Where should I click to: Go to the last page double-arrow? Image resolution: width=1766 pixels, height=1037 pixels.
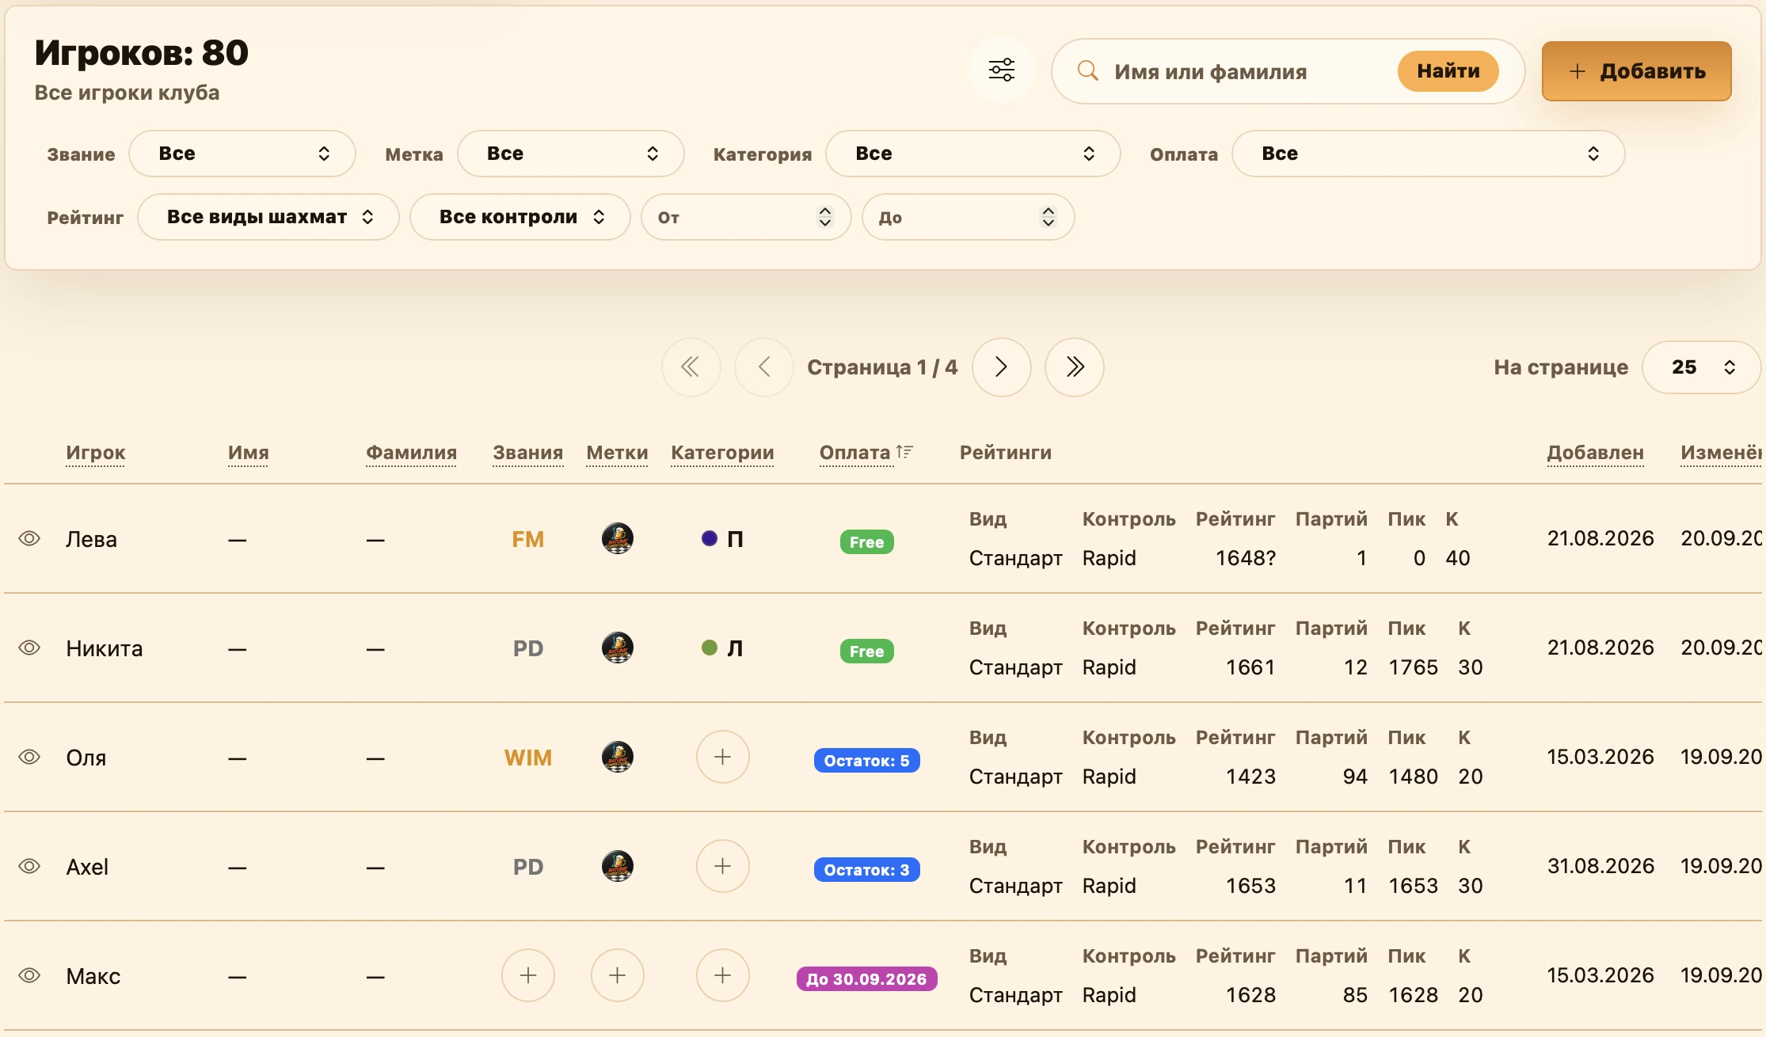pos(1075,367)
